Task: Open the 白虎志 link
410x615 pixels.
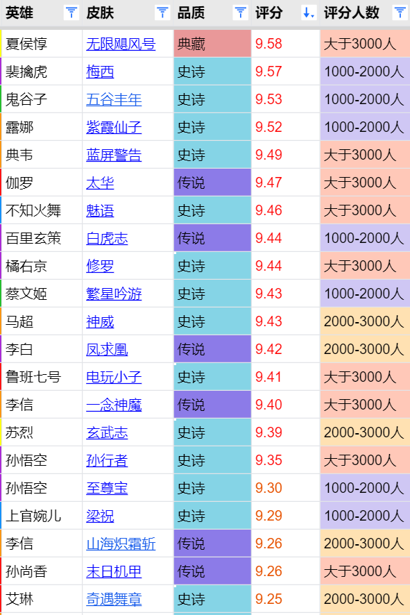Action: click(x=107, y=239)
